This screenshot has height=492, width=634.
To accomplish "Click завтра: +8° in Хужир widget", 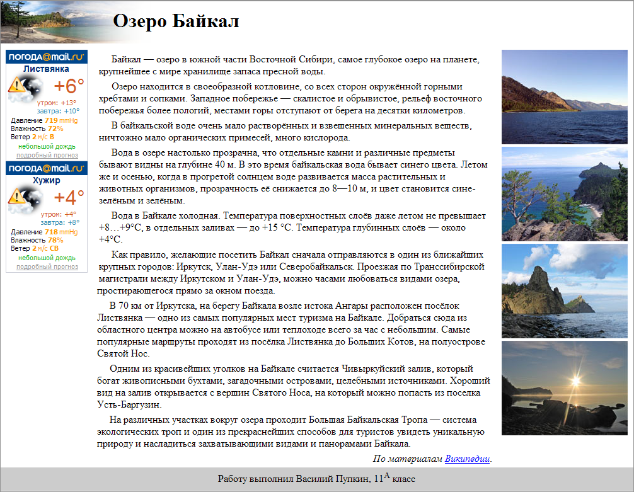I will pyautogui.click(x=60, y=222).
